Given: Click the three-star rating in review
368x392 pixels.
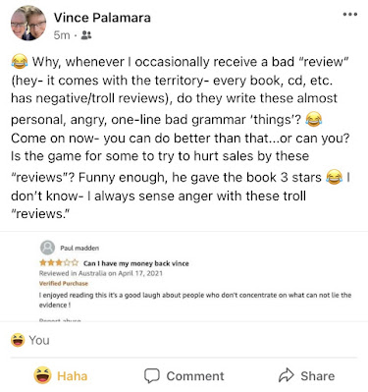Looking at the screenshot, I should click(x=59, y=262).
